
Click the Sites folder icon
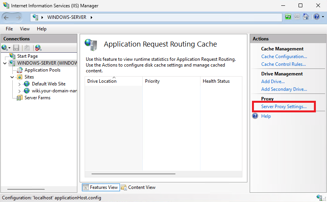20,77
